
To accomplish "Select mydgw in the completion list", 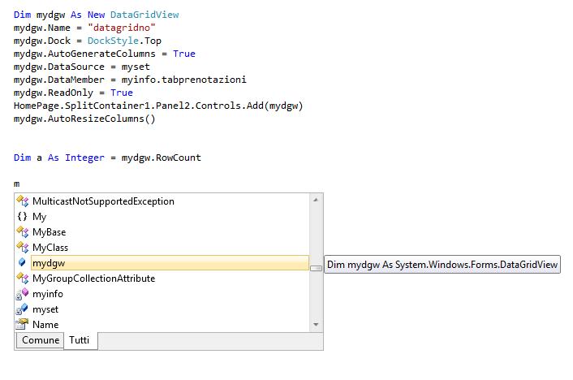I will pyautogui.click(x=170, y=263).
